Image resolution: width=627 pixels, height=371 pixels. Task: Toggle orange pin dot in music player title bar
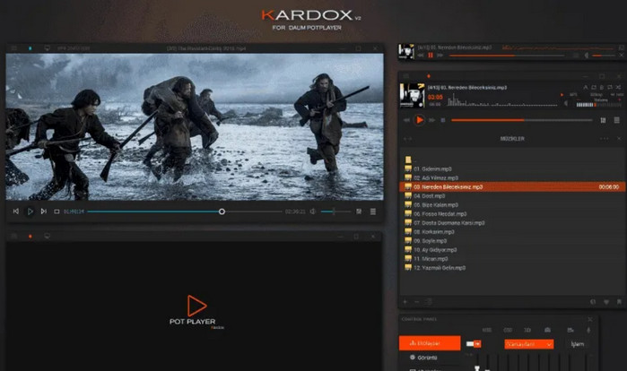(x=429, y=76)
